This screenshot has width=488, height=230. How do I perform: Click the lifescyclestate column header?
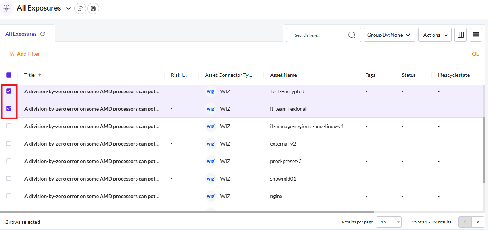pyautogui.click(x=454, y=75)
